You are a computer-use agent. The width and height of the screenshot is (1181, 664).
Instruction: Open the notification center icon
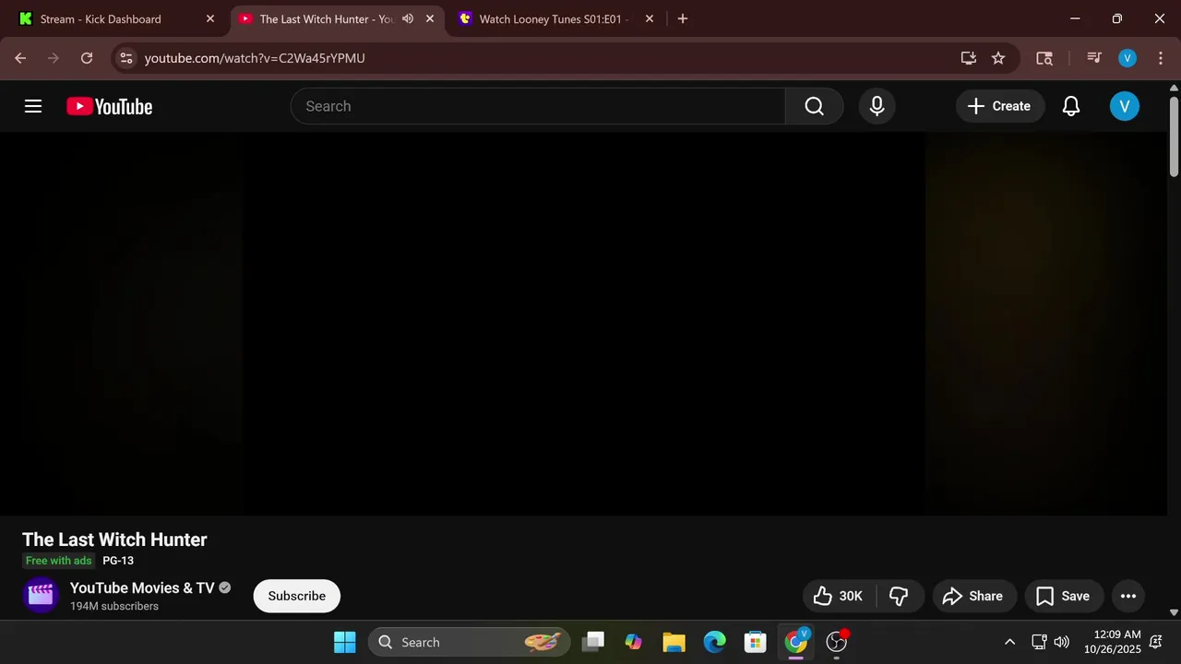coord(1156,642)
